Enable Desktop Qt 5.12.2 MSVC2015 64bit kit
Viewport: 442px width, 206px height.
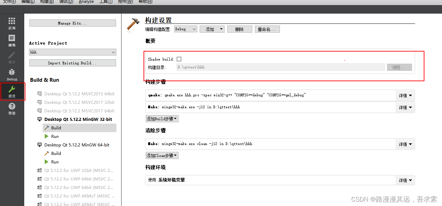[79, 94]
